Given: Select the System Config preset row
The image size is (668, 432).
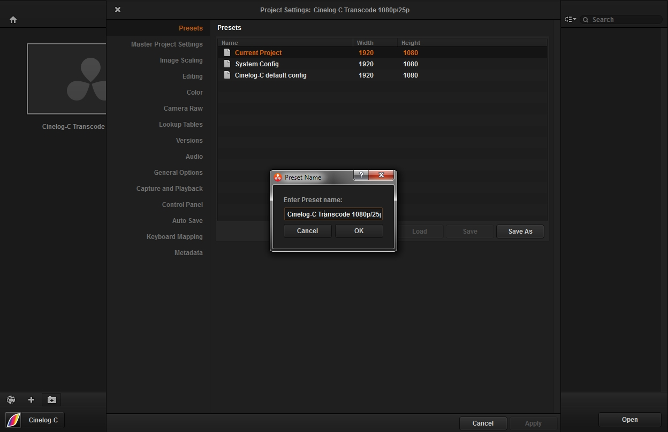Looking at the screenshot, I should (382, 64).
